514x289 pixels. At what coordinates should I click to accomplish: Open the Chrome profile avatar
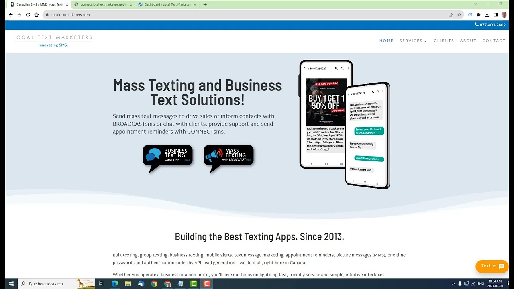[504, 15]
